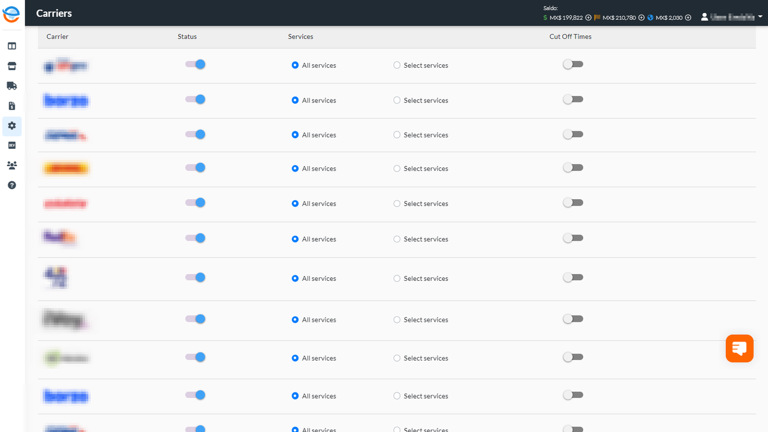Expand the user account dropdown arrow

pyautogui.click(x=760, y=17)
